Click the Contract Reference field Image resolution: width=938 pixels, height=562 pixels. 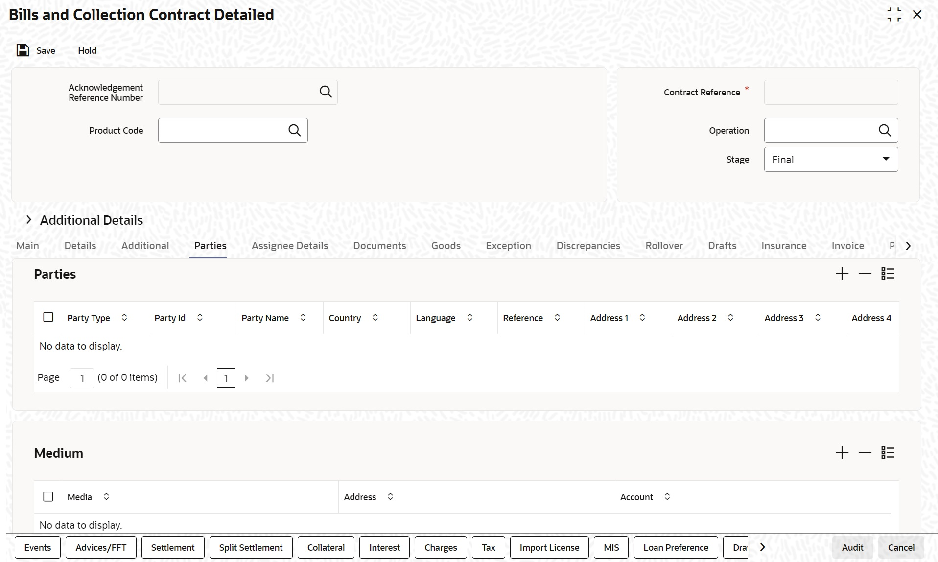pyautogui.click(x=831, y=92)
